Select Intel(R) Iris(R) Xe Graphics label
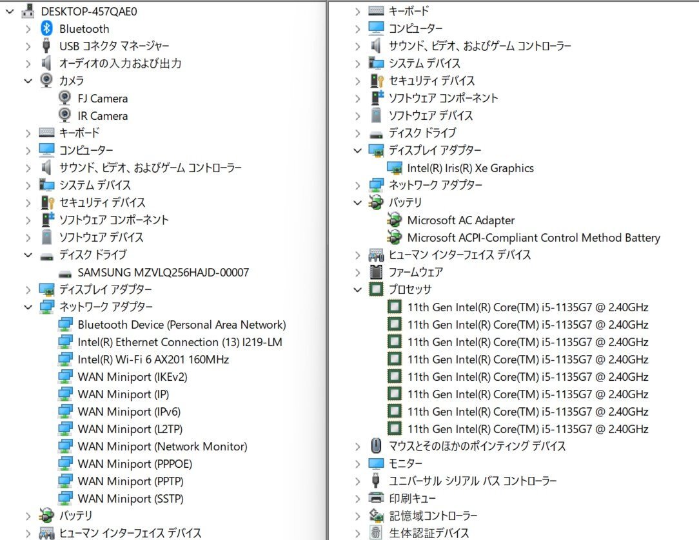699x540 pixels. point(470,168)
